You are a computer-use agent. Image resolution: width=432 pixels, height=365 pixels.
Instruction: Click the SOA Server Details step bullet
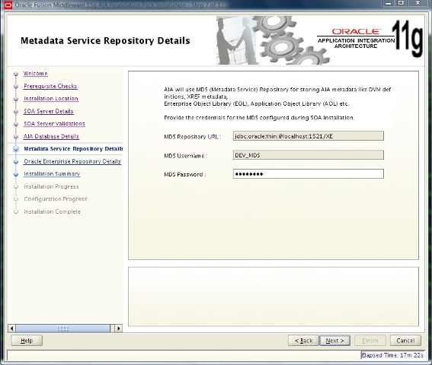[16, 111]
